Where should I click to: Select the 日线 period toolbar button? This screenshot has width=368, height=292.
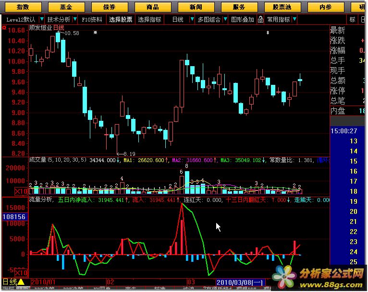pos(178,20)
